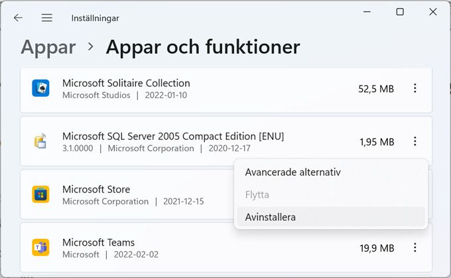
Task: Open more options for Microsoft Teams
Action: pos(415,247)
